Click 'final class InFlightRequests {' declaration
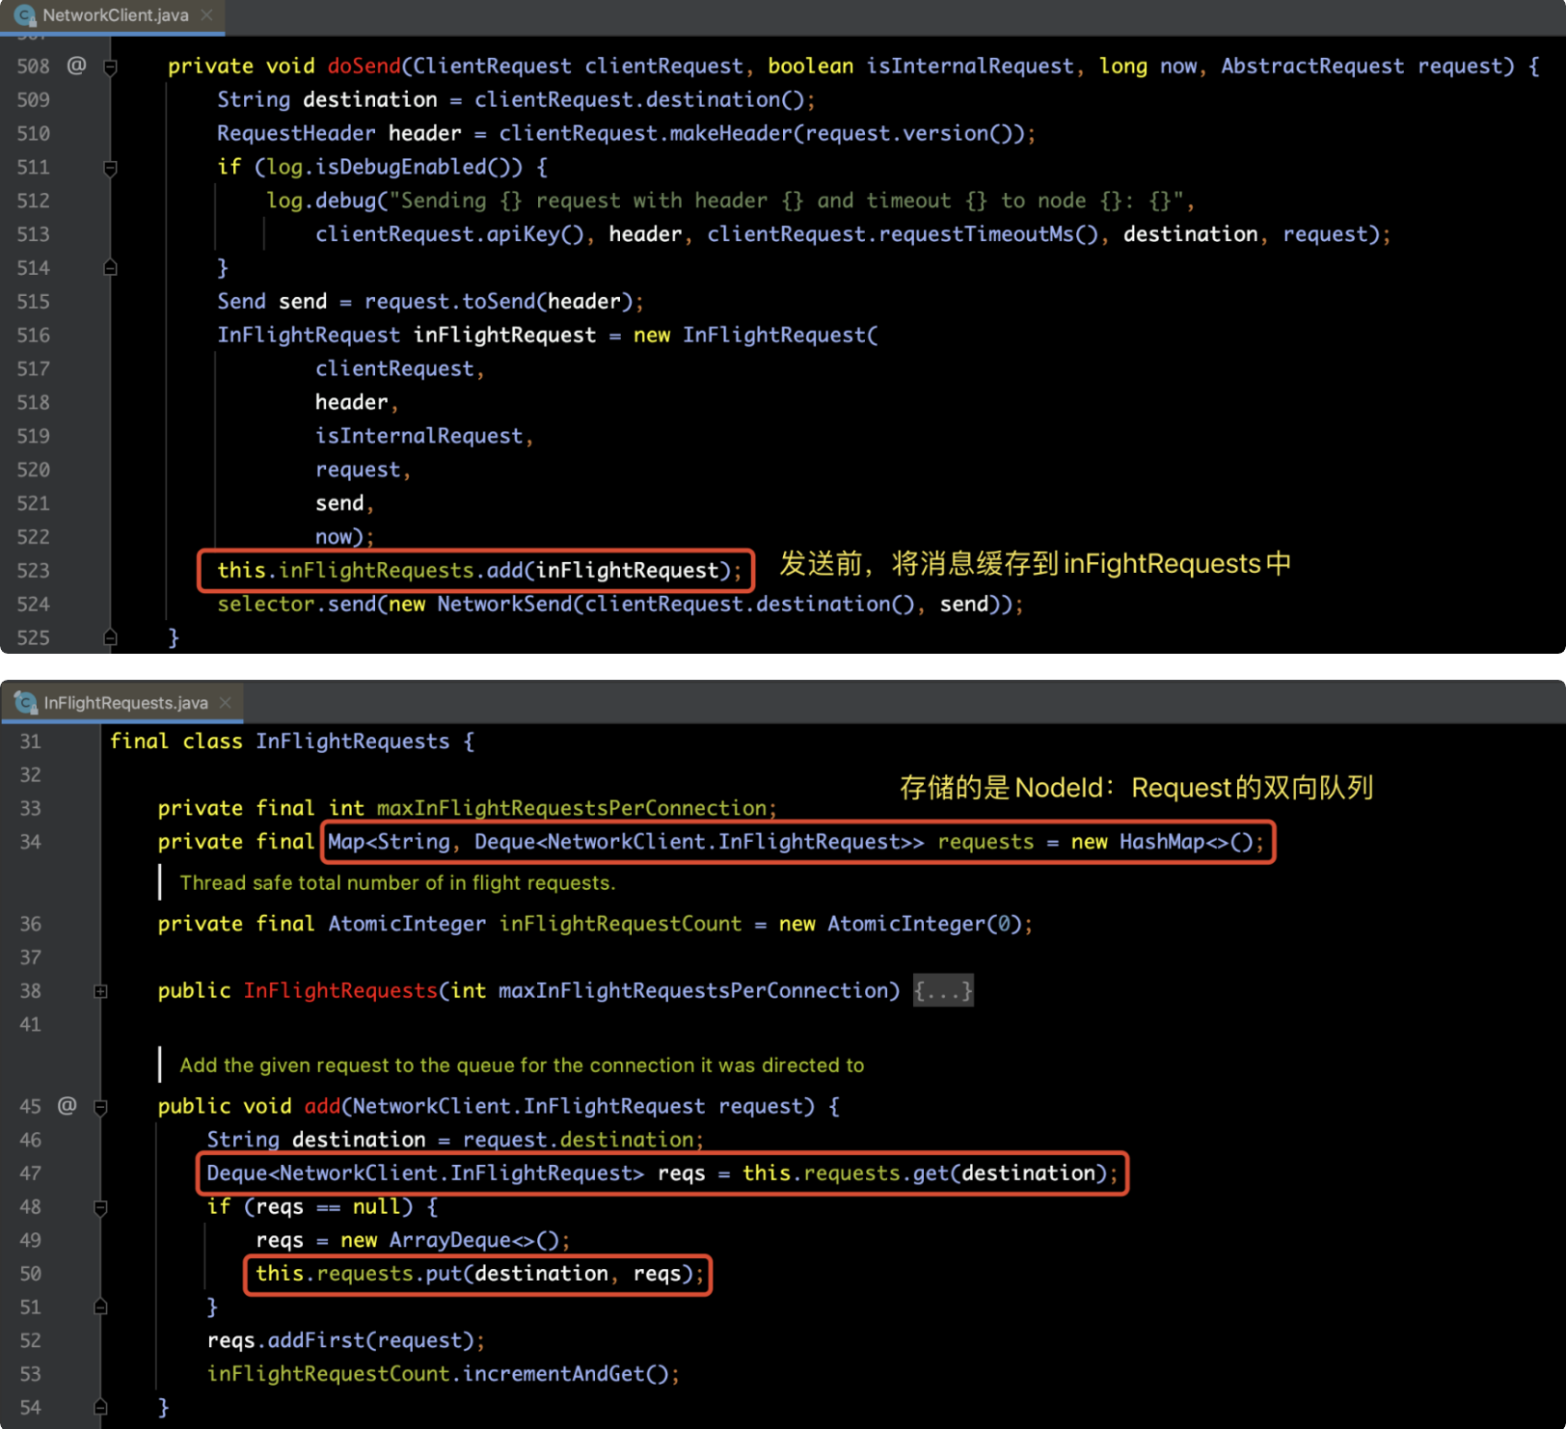This screenshot has width=1566, height=1429. [292, 741]
